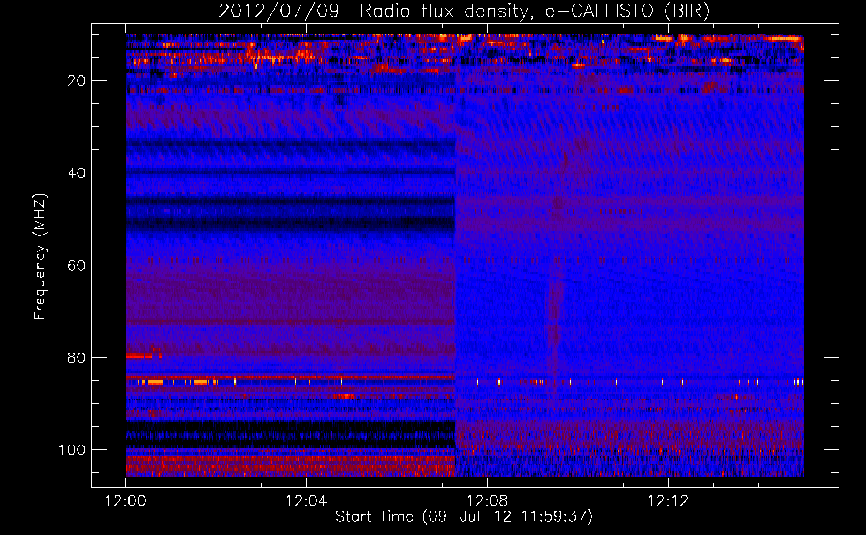Click the '12:12' time axis label
Screen dimensions: 866x535
668,501
